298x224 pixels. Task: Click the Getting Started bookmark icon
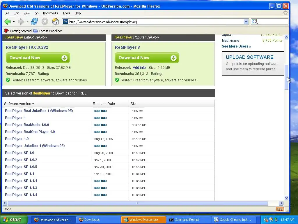(6, 31)
